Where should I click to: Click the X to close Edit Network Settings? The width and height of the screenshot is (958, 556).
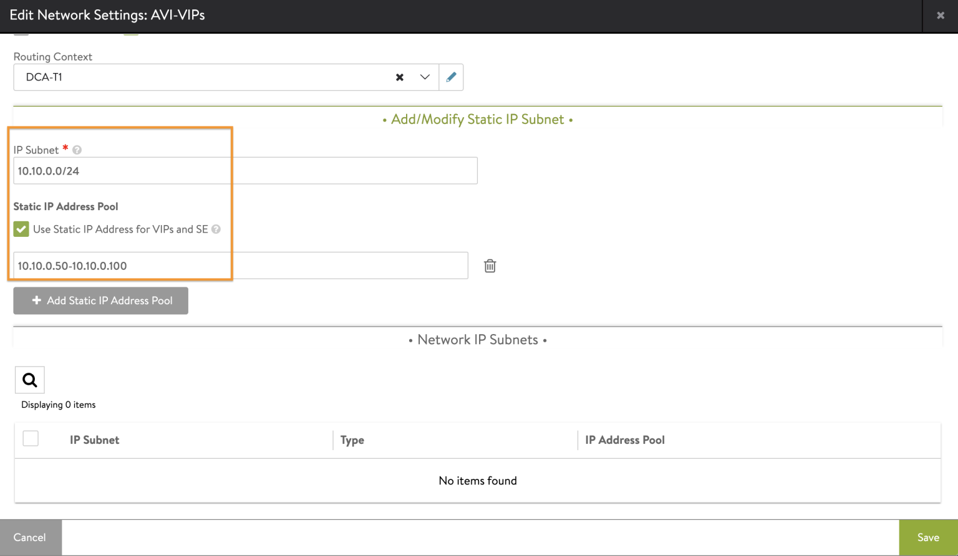click(x=941, y=15)
